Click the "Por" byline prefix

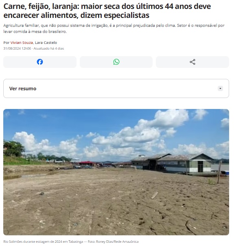pyautogui.click(x=7, y=43)
